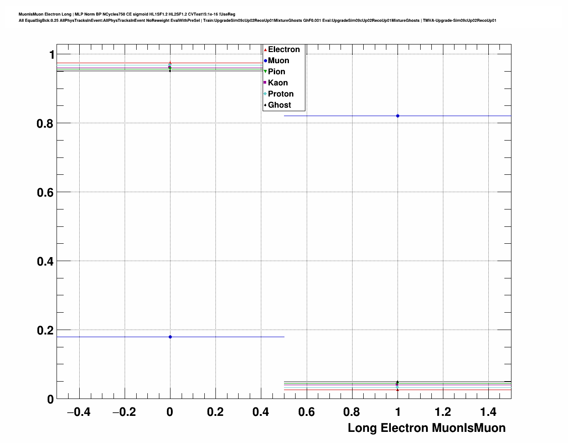Click the Proton legend entry
Screen dimensions: 568x443
tap(279, 94)
